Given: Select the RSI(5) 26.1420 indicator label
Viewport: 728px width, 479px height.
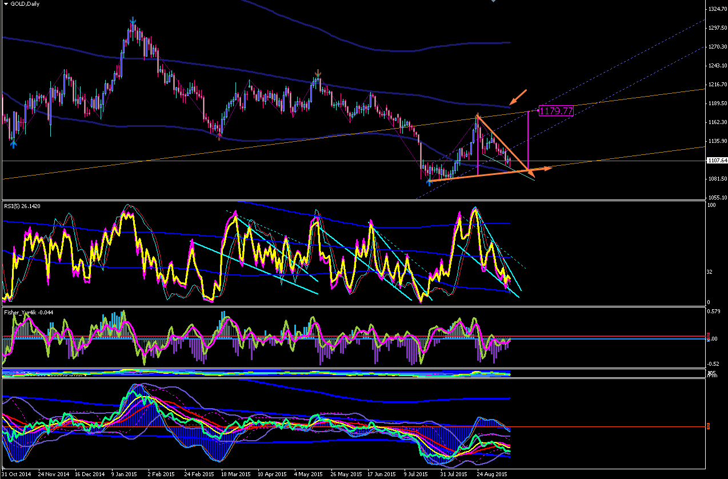Looking at the screenshot, I should click(x=22, y=205).
